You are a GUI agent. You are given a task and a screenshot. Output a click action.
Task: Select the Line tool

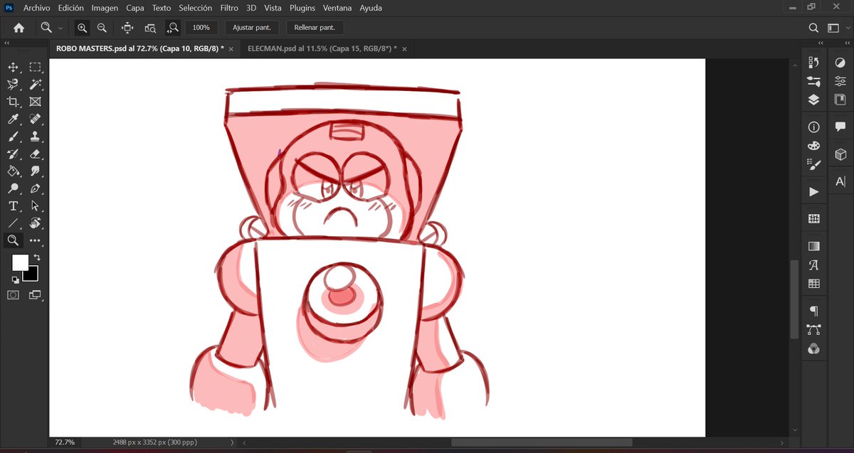(x=13, y=223)
